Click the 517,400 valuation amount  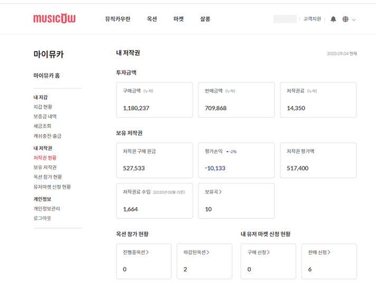point(298,168)
